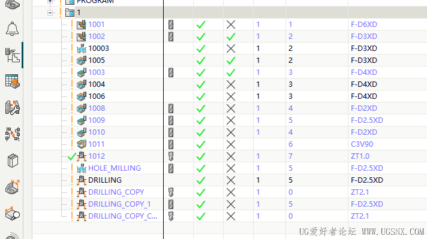Click the drilling icon of 1012
This screenshot has width=427, height=239.
(x=82, y=156)
